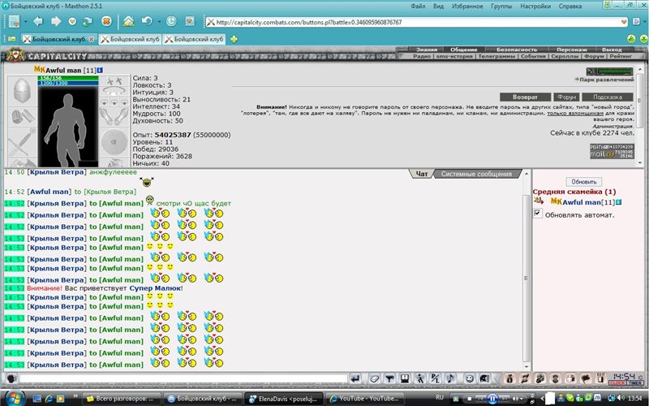Click the chat filter funnel icon

(x=389, y=378)
